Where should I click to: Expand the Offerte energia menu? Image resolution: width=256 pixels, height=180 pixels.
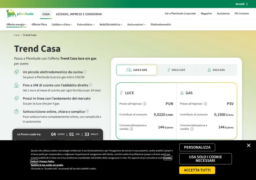coord(17,24)
